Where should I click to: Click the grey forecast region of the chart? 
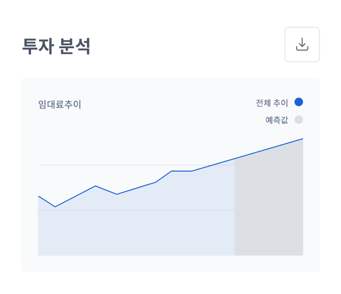click(x=269, y=209)
